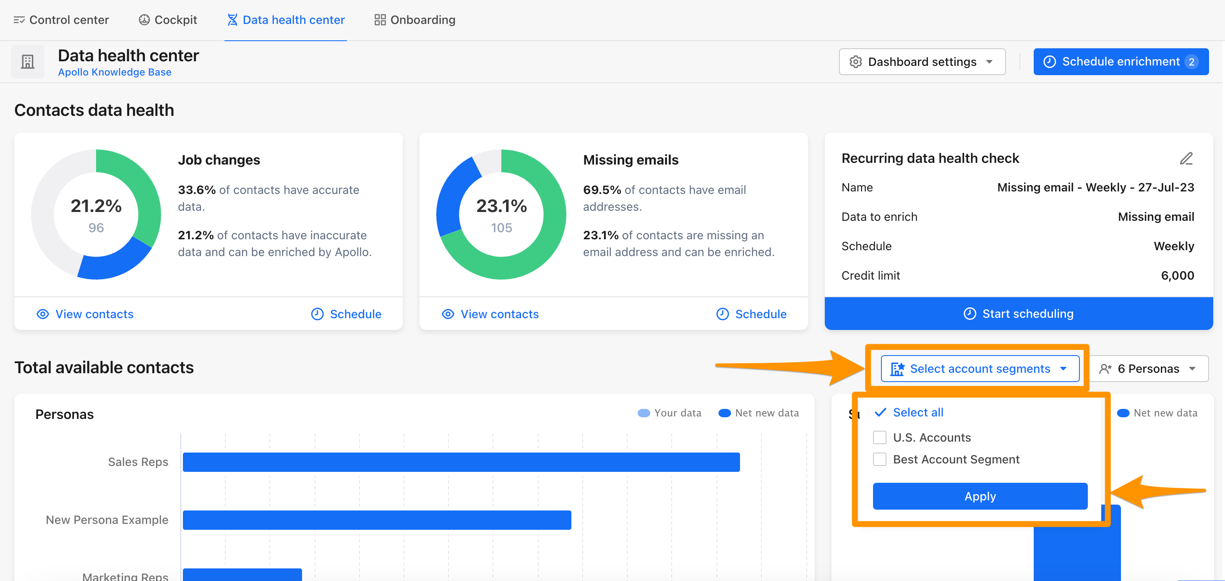Image resolution: width=1225 pixels, height=581 pixels.
Task: Apply the account segment selection
Action: click(x=980, y=496)
